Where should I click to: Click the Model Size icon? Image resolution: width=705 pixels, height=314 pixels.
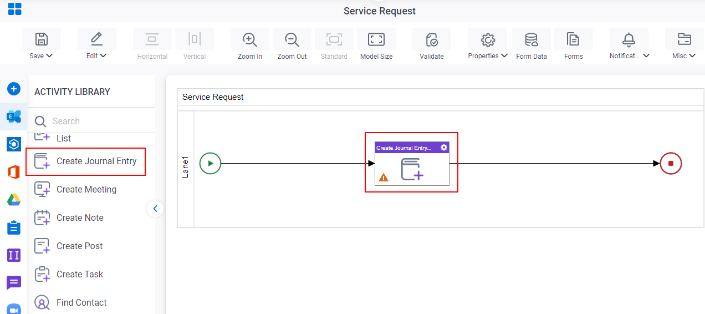click(x=376, y=39)
